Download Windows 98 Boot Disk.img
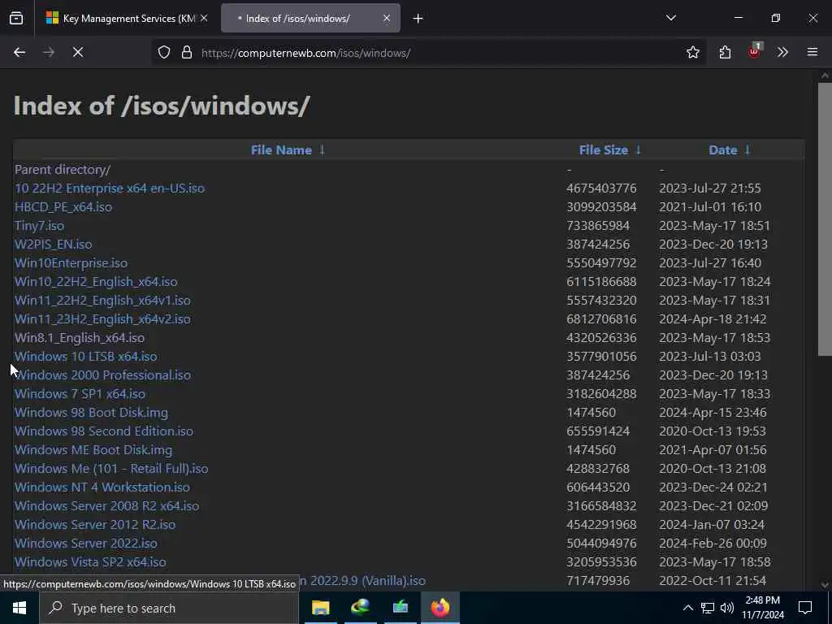Viewport: 832px width, 624px height. pos(91,412)
